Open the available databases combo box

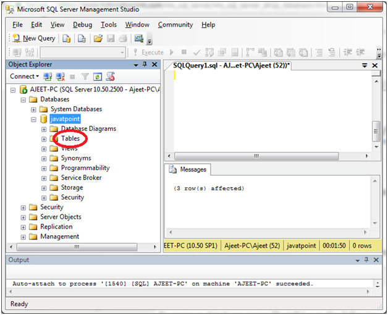tap(83, 52)
